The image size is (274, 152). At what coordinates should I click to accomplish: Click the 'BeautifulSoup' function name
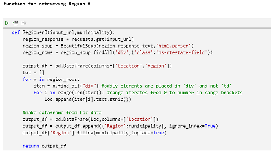pos(78,46)
